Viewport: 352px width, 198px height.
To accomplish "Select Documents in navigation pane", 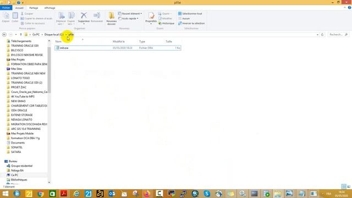I will [18, 143].
